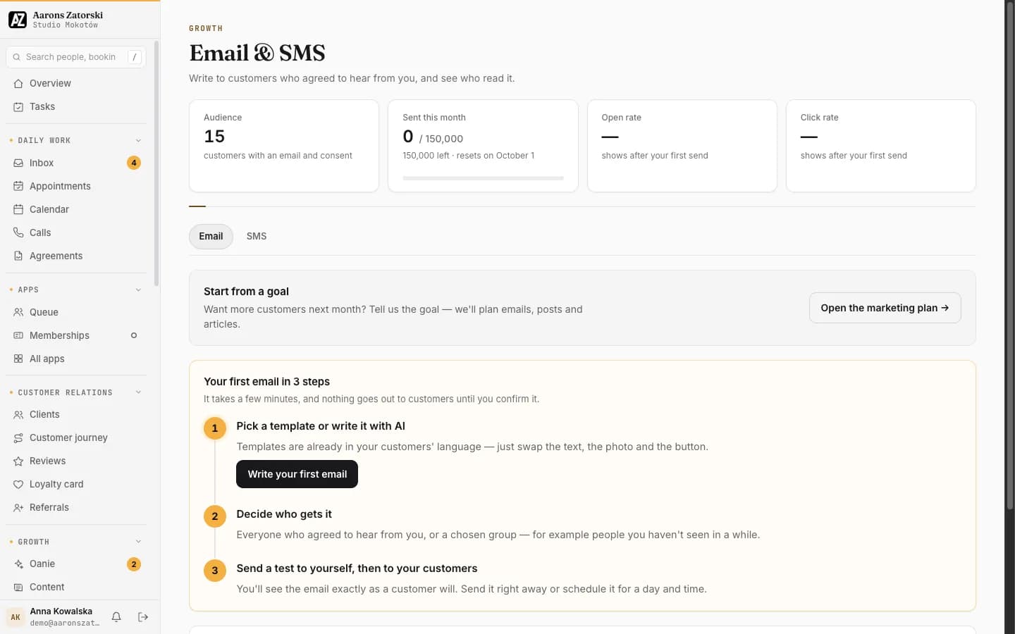Image resolution: width=1015 pixels, height=634 pixels.
Task: Click step 2 heading Decide who gets it
Action: click(284, 514)
